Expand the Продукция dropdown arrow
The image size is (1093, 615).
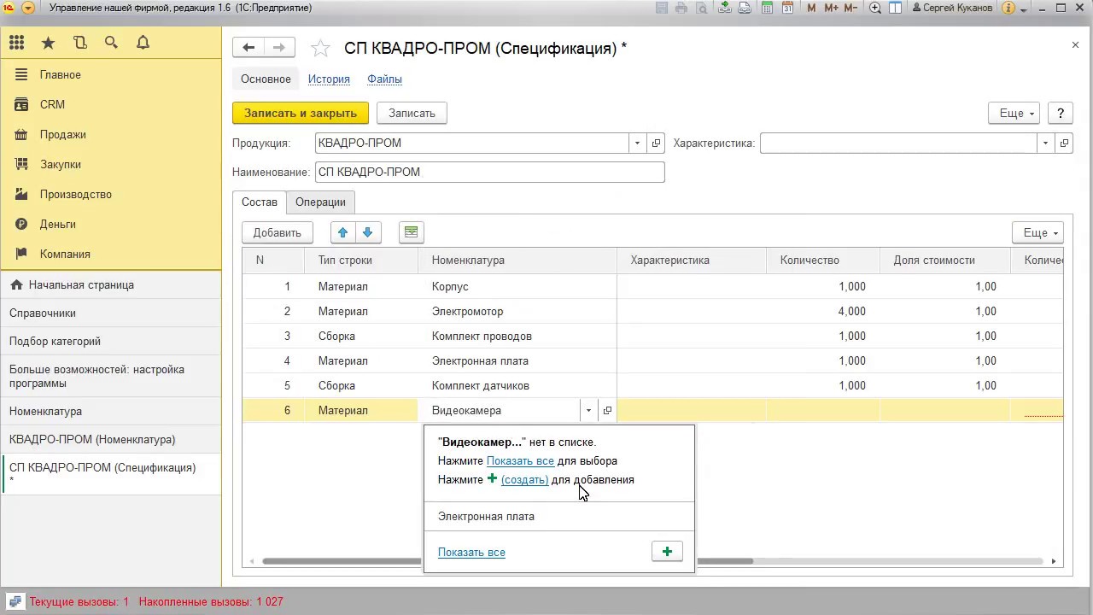click(637, 143)
